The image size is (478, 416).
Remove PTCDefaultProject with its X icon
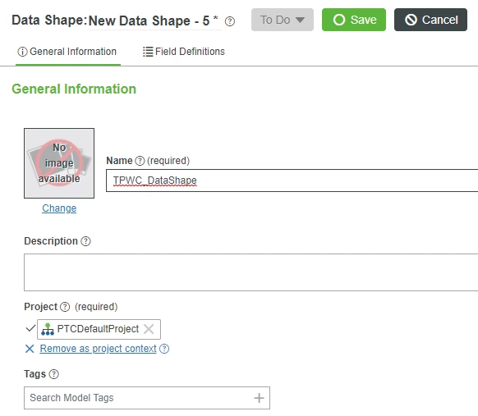click(x=149, y=329)
